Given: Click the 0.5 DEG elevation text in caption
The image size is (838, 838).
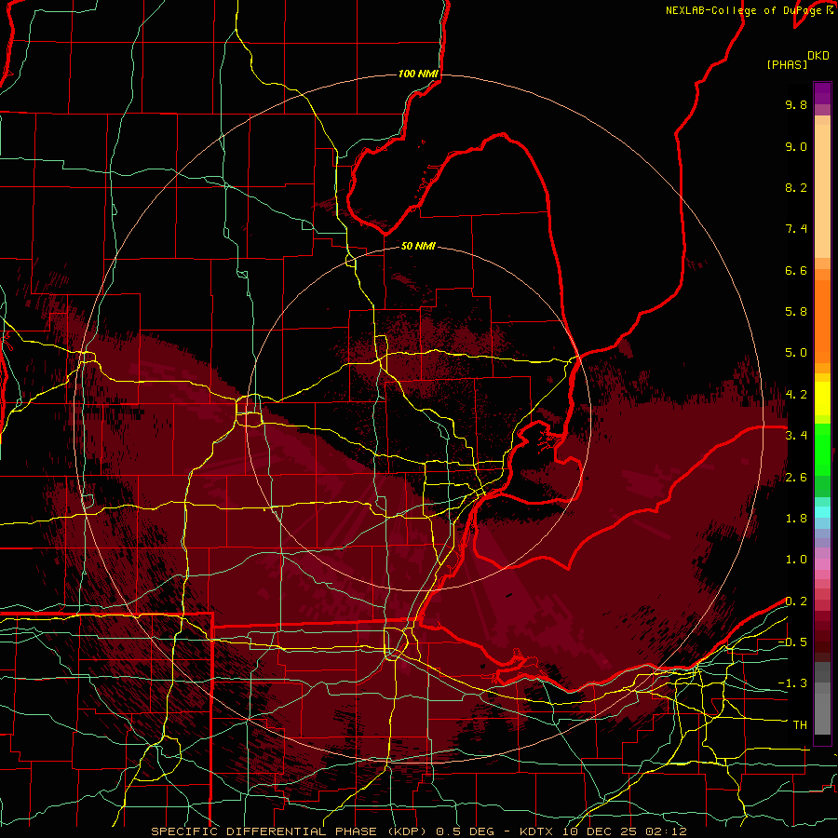Looking at the screenshot, I should pos(463,831).
